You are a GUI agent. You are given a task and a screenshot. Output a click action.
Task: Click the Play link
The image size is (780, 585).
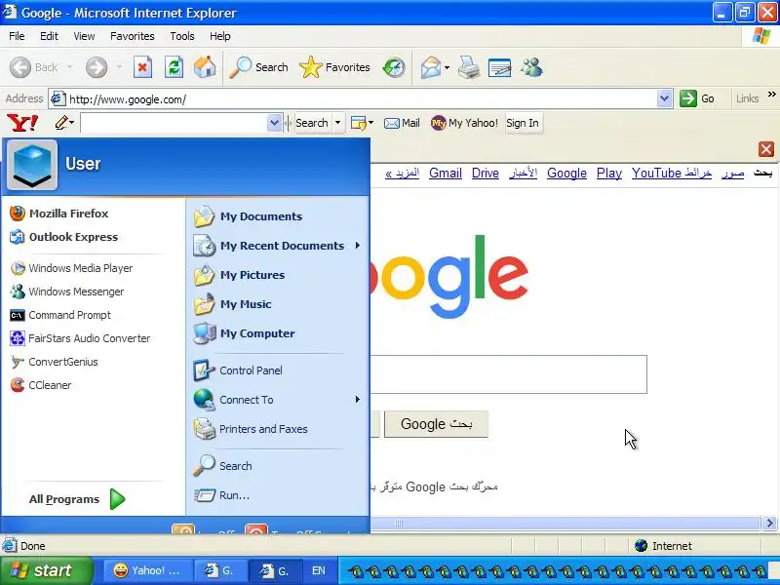[x=608, y=174]
